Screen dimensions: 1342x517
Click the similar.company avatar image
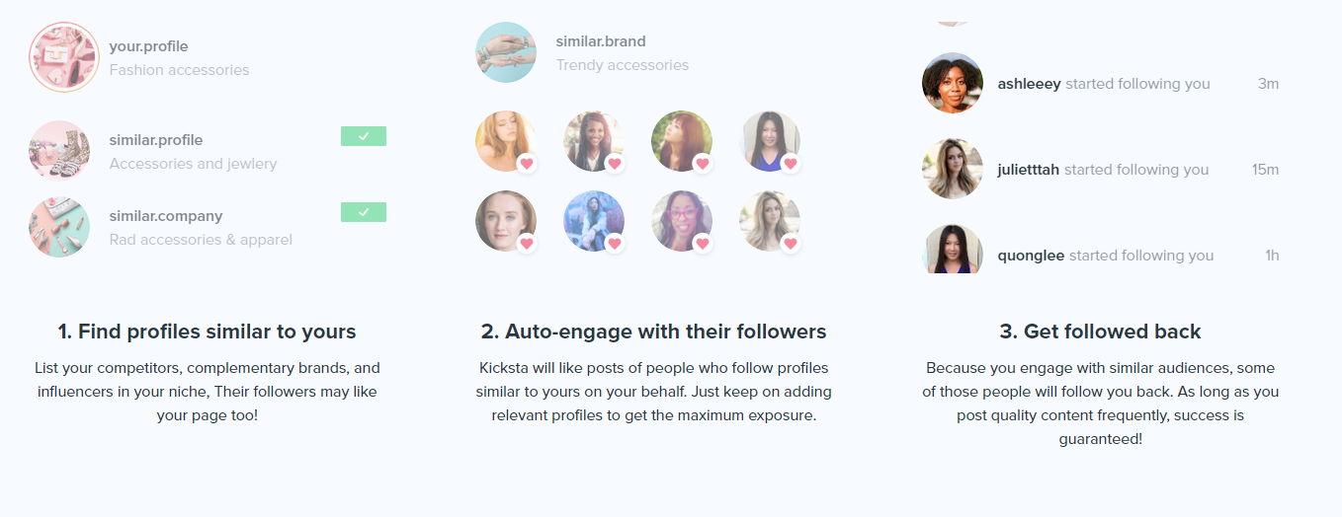(59, 227)
